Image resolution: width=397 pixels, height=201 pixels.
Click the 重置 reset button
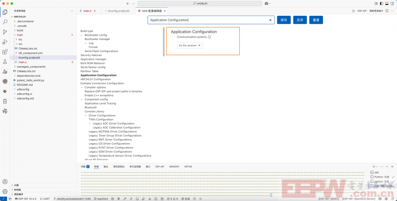point(316,20)
